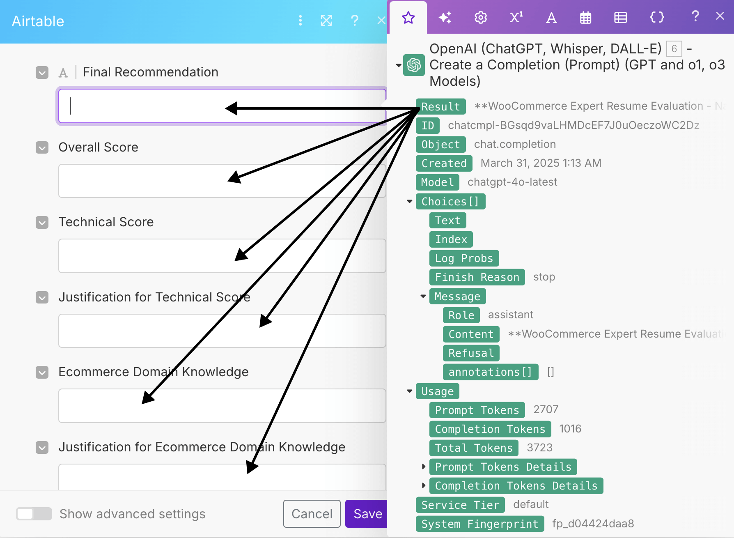Insert the Completion Tokens variable pill
734x538 pixels.
click(490, 429)
